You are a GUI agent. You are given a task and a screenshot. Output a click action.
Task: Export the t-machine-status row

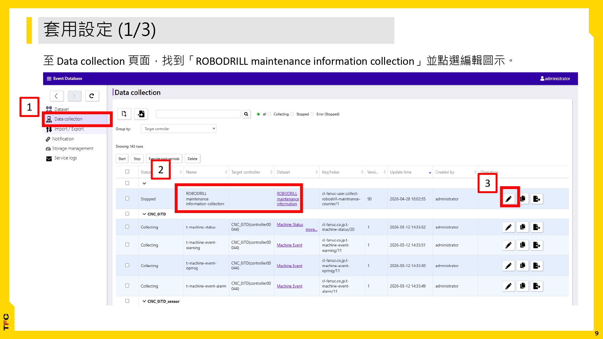[x=537, y=227]
